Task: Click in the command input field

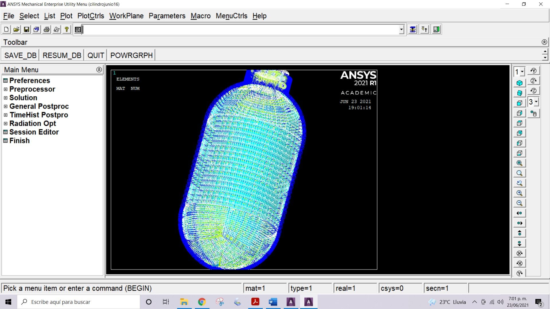Action: [x=241, y=29]
